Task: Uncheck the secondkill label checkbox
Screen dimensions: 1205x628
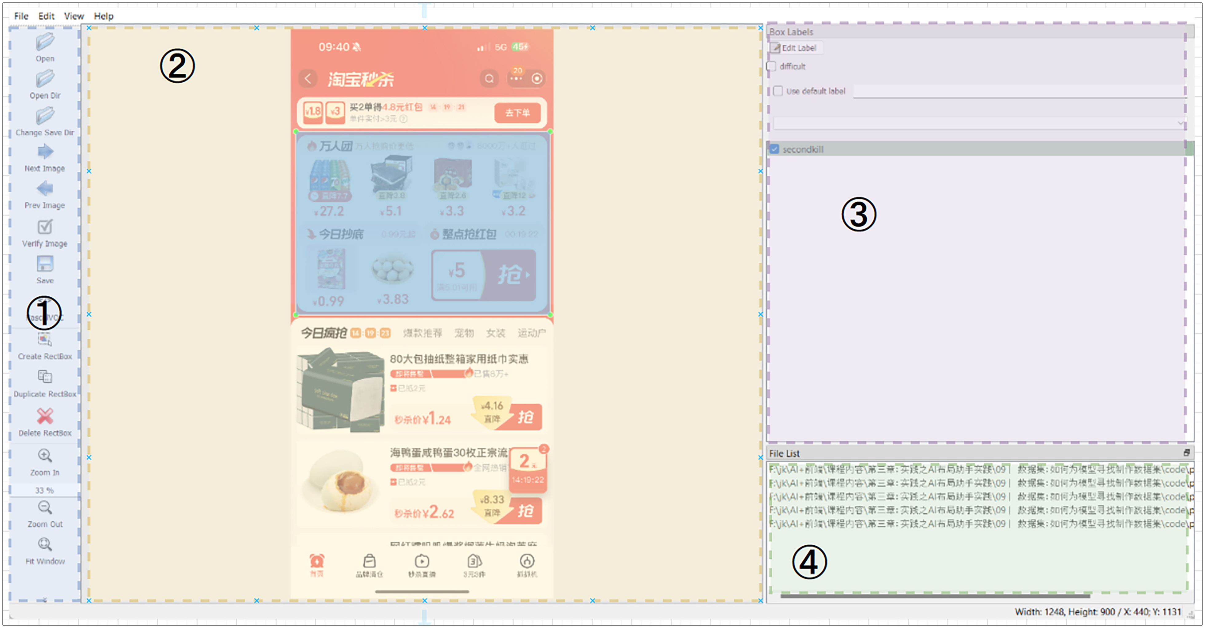Action: pyautogui.click(x=774, y=149)
